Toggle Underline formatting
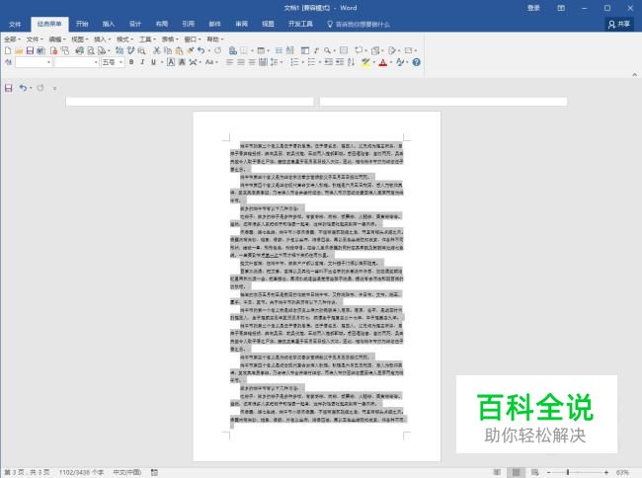642x478 pixels. (153, 62)
